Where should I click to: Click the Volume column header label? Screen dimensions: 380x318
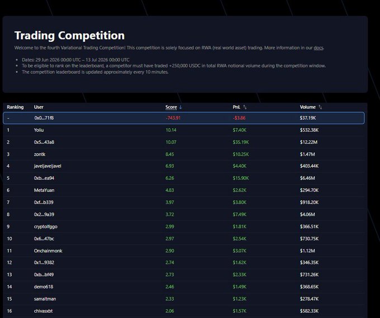pos(308,107)
